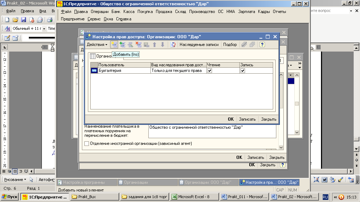Click the uncheck-all boxes icon
The height and width of the screenshot is (202, 360).
pyautogui.click(x=252, y=45)
